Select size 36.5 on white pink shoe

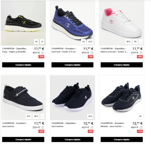128,42
